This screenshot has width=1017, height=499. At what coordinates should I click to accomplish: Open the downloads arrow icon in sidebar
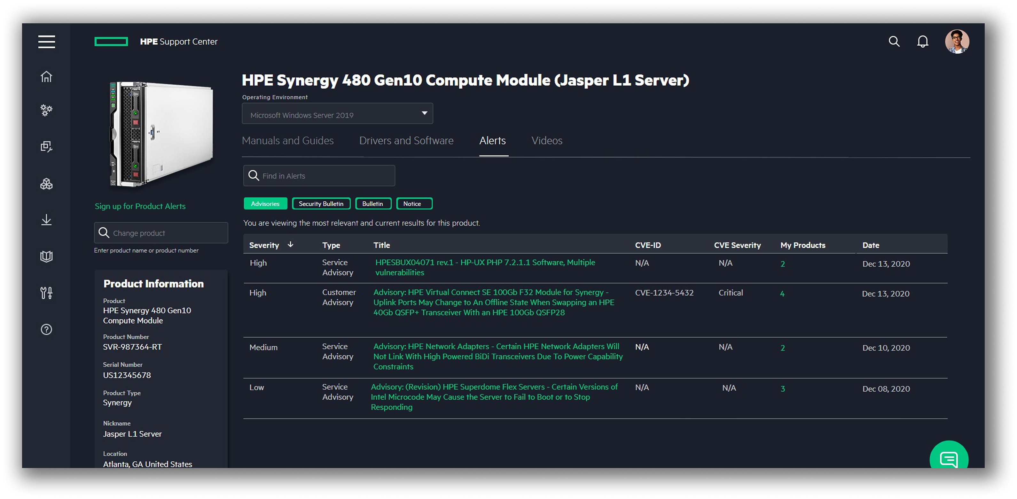pyautogui.click(x=47, y=220)
